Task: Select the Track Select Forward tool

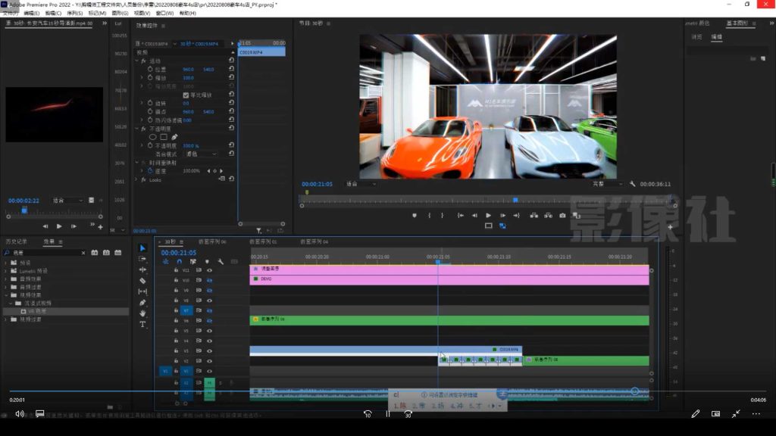Action: tap(142, 259)
